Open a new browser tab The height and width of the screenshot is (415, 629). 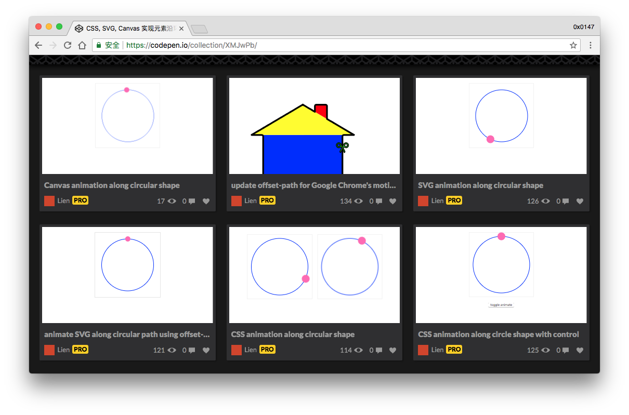pos(199,29)
